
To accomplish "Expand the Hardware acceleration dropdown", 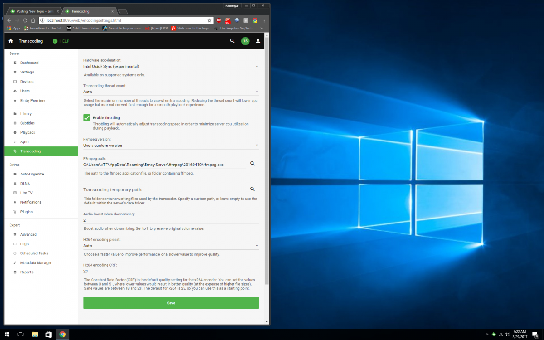I will click(171, 66).
